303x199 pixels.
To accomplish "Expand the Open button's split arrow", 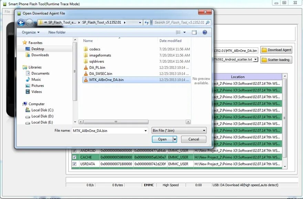I will pyautogui.click(x=175, y=139).
